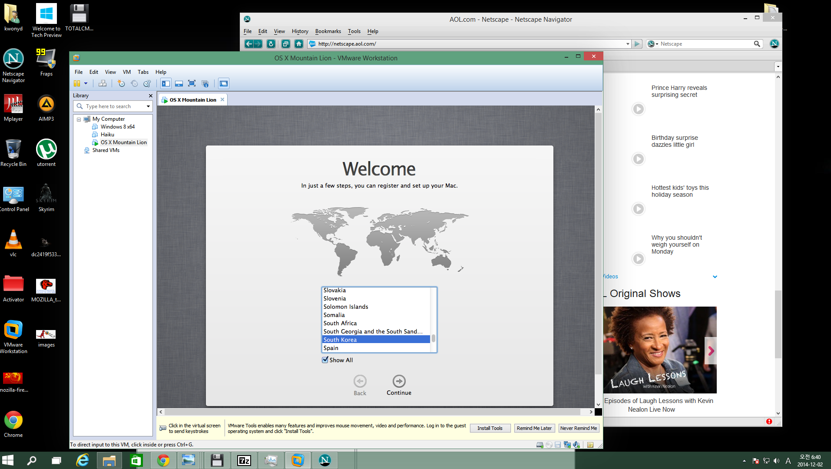The image size is (831, 469).
Task: Click the back/forward button in Netscape
Action: (253, 44)
